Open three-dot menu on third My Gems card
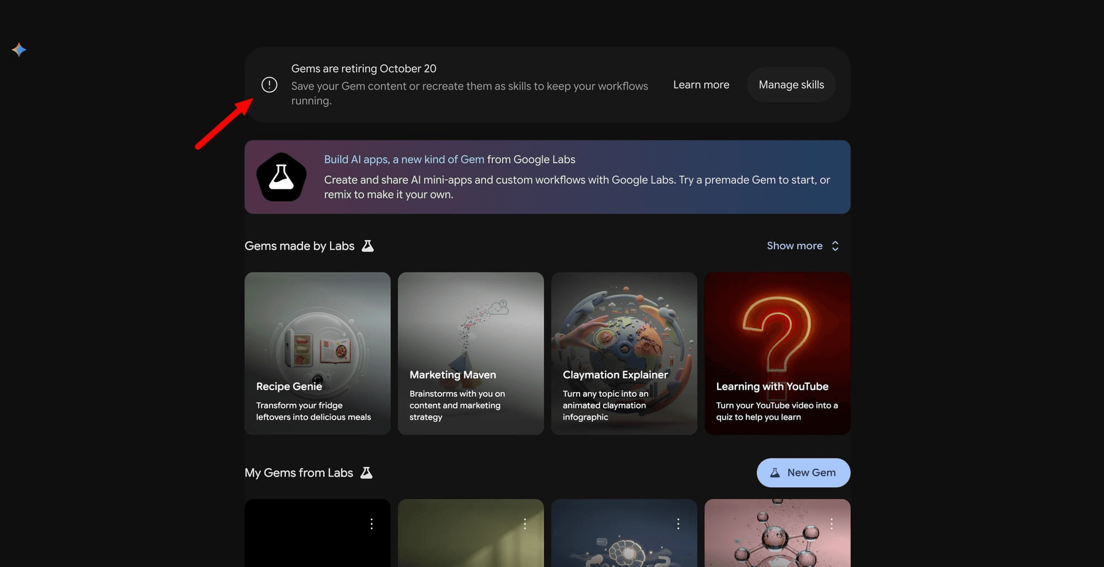This screenshot has height=567, width=1104. tap(678, 524)
